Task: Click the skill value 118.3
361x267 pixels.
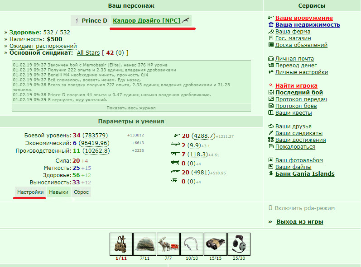Action: point(198,154)
